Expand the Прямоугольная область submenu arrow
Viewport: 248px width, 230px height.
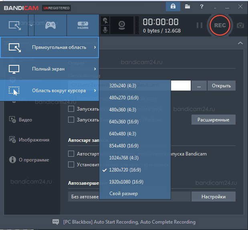95,47
